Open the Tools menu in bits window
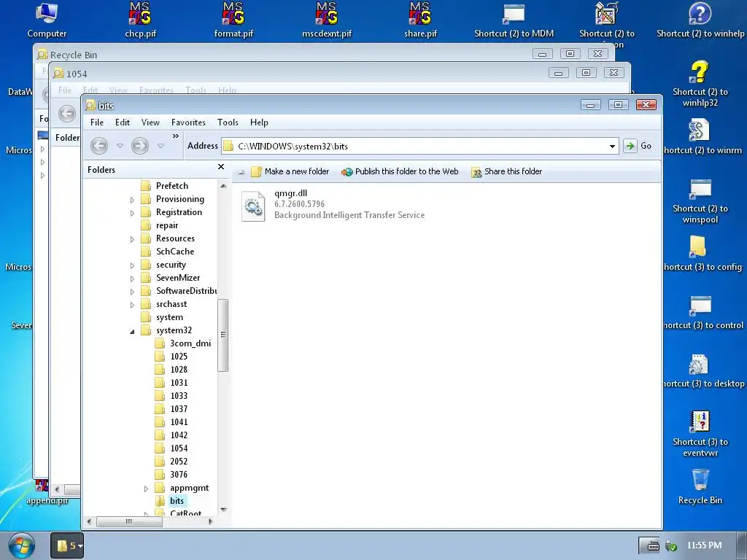This screenshot has width=747, height=560. [x=228, y=122]
